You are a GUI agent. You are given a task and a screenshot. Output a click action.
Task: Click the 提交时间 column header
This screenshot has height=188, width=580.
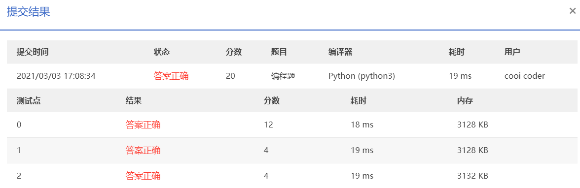33,52
